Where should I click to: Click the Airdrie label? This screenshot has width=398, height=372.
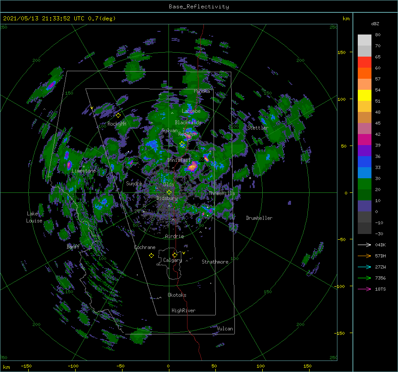point(174,236)
